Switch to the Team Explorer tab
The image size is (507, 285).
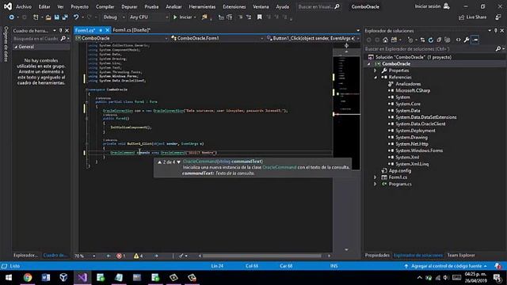click(461, 255)
